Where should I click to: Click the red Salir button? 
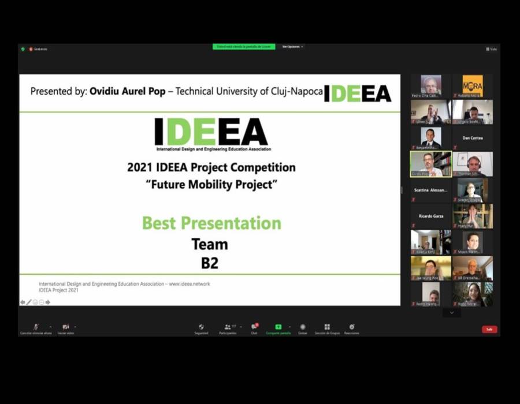click(489, 329)
